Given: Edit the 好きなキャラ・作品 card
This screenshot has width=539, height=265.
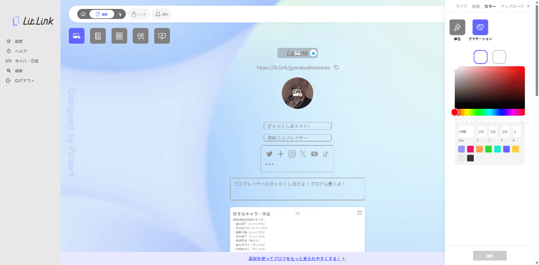Looking at the screenshot, I should (360, 212).
